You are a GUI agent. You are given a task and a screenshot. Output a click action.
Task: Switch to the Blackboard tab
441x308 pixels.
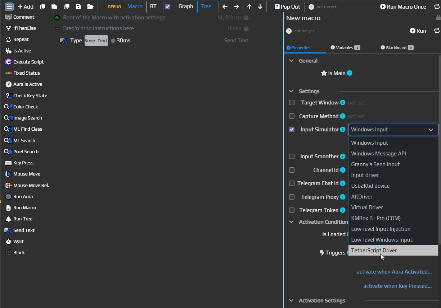(x=397, y=48)
